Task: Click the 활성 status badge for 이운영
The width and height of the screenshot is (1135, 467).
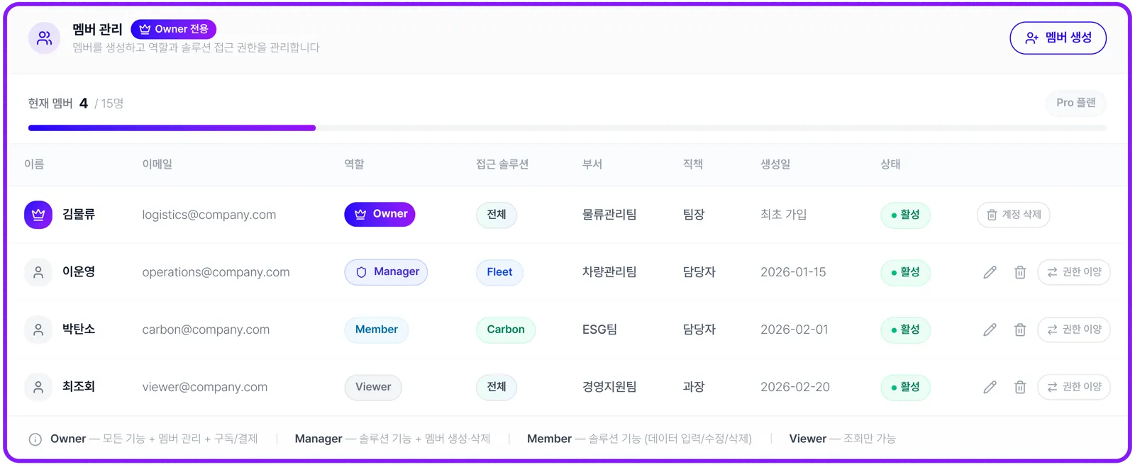Action: [905, 272]
